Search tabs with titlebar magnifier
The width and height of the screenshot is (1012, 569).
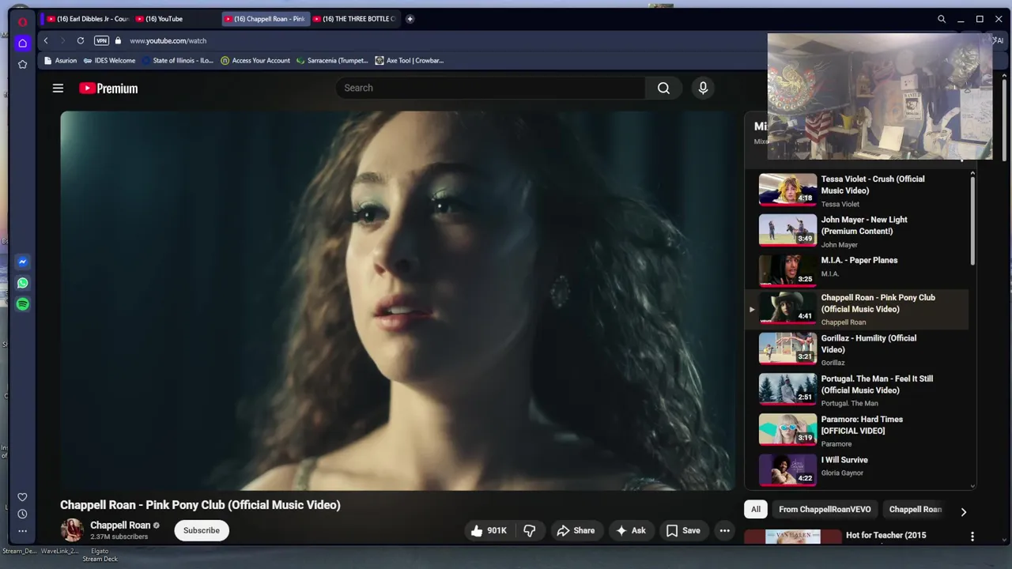[x=942, y=19]
